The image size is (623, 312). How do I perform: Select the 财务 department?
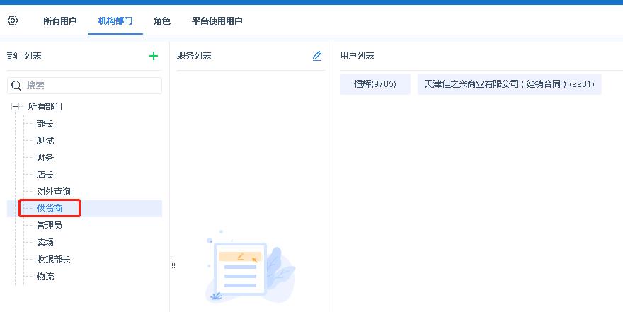pyautogui.click(x=45, y=158)
